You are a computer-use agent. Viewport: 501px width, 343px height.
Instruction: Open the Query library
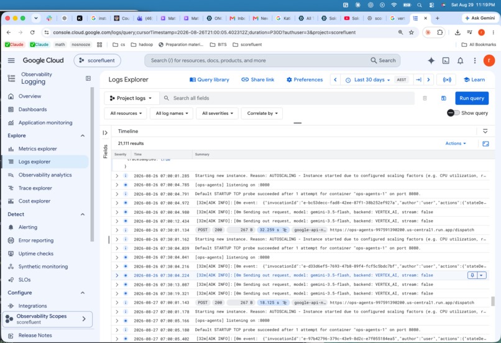209,80
